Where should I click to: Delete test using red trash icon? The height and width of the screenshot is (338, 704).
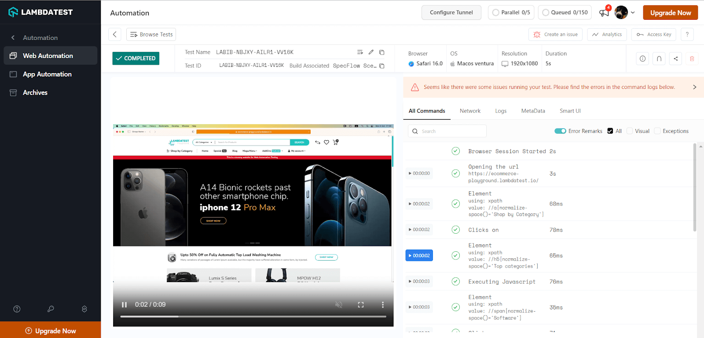coord(692,59)
